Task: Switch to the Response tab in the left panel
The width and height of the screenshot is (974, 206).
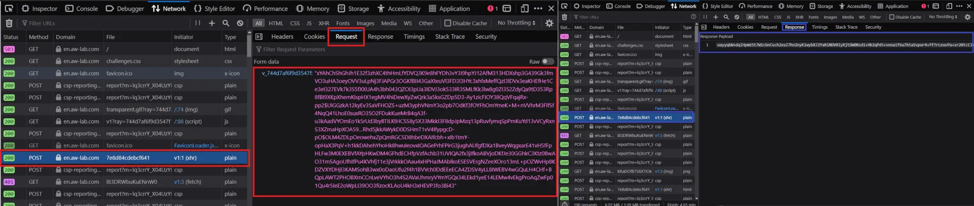Action: [380, 37]
